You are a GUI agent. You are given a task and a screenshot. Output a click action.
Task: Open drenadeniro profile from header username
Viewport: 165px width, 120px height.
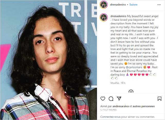118,5
